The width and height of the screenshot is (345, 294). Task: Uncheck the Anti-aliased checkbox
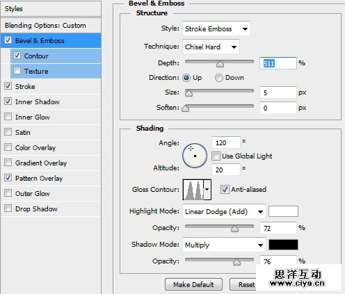click(225, 189)
